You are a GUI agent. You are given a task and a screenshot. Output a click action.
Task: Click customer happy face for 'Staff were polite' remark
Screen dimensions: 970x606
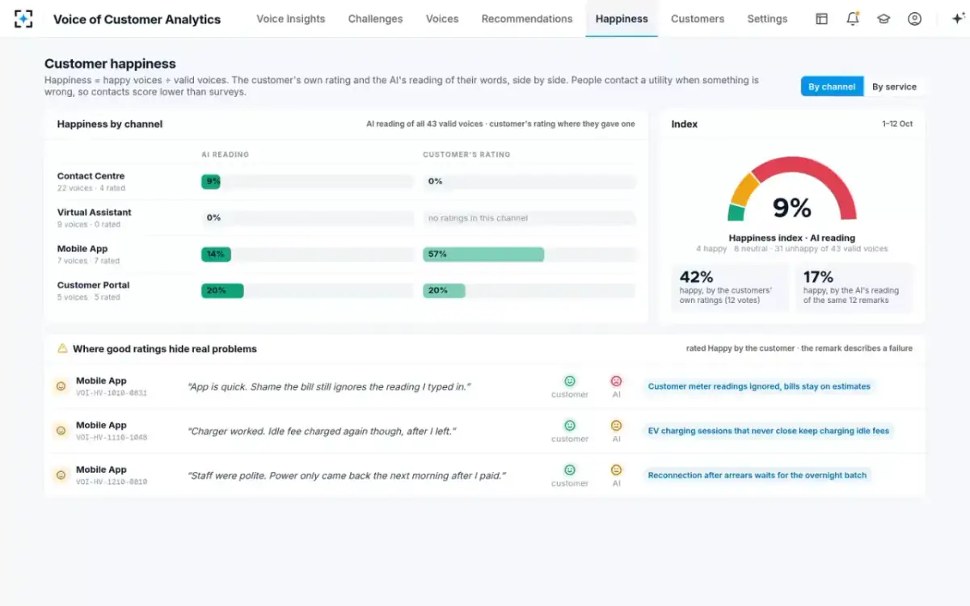570,469
